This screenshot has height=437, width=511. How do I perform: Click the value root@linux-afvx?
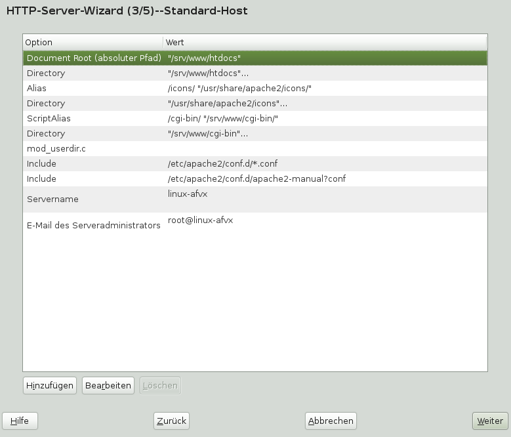201,220
